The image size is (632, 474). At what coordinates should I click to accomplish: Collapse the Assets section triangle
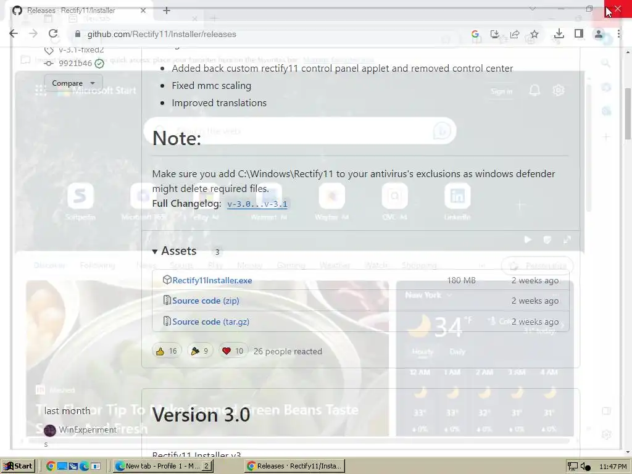click(x=155, y=252)
